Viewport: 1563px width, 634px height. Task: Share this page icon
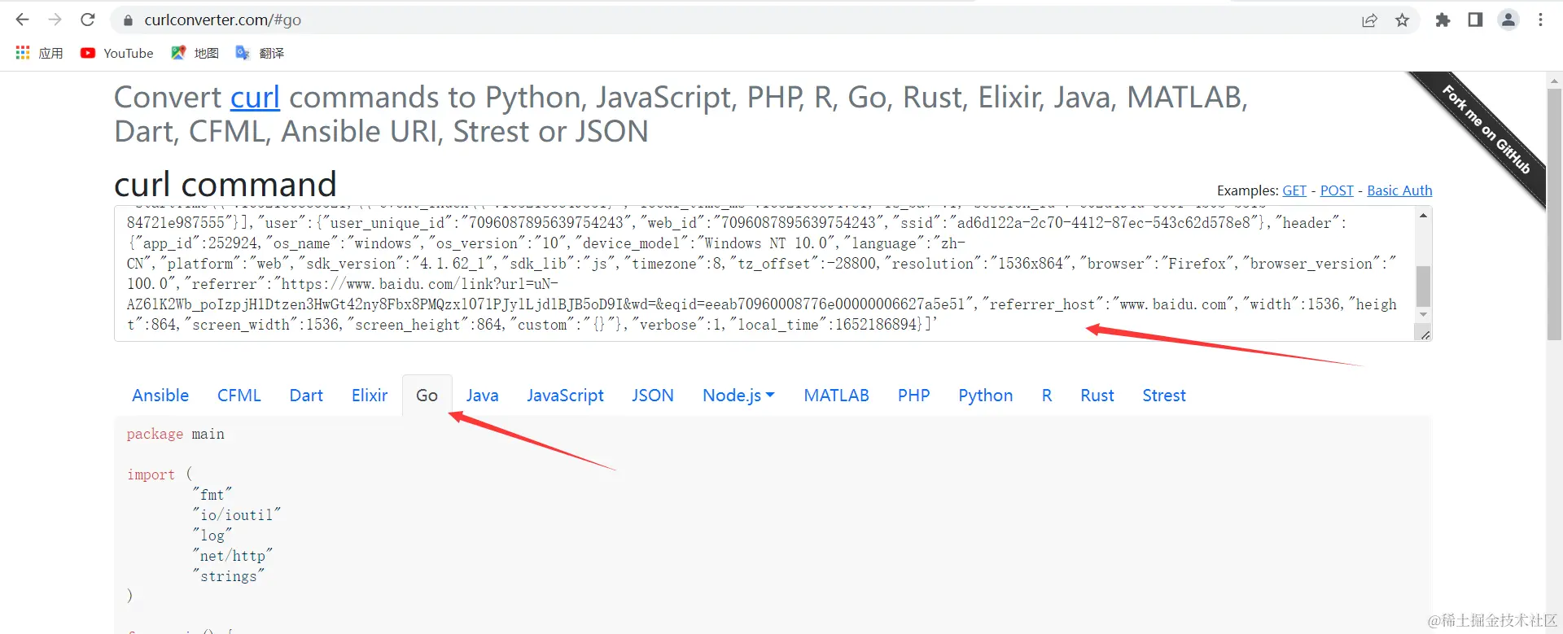click(1369, 20)
